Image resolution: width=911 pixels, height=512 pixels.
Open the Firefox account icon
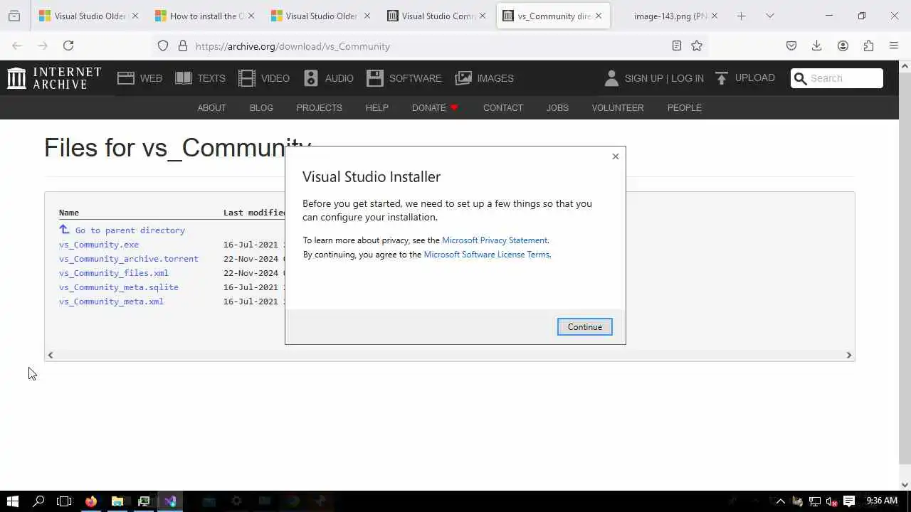click(x=843, y=46)
